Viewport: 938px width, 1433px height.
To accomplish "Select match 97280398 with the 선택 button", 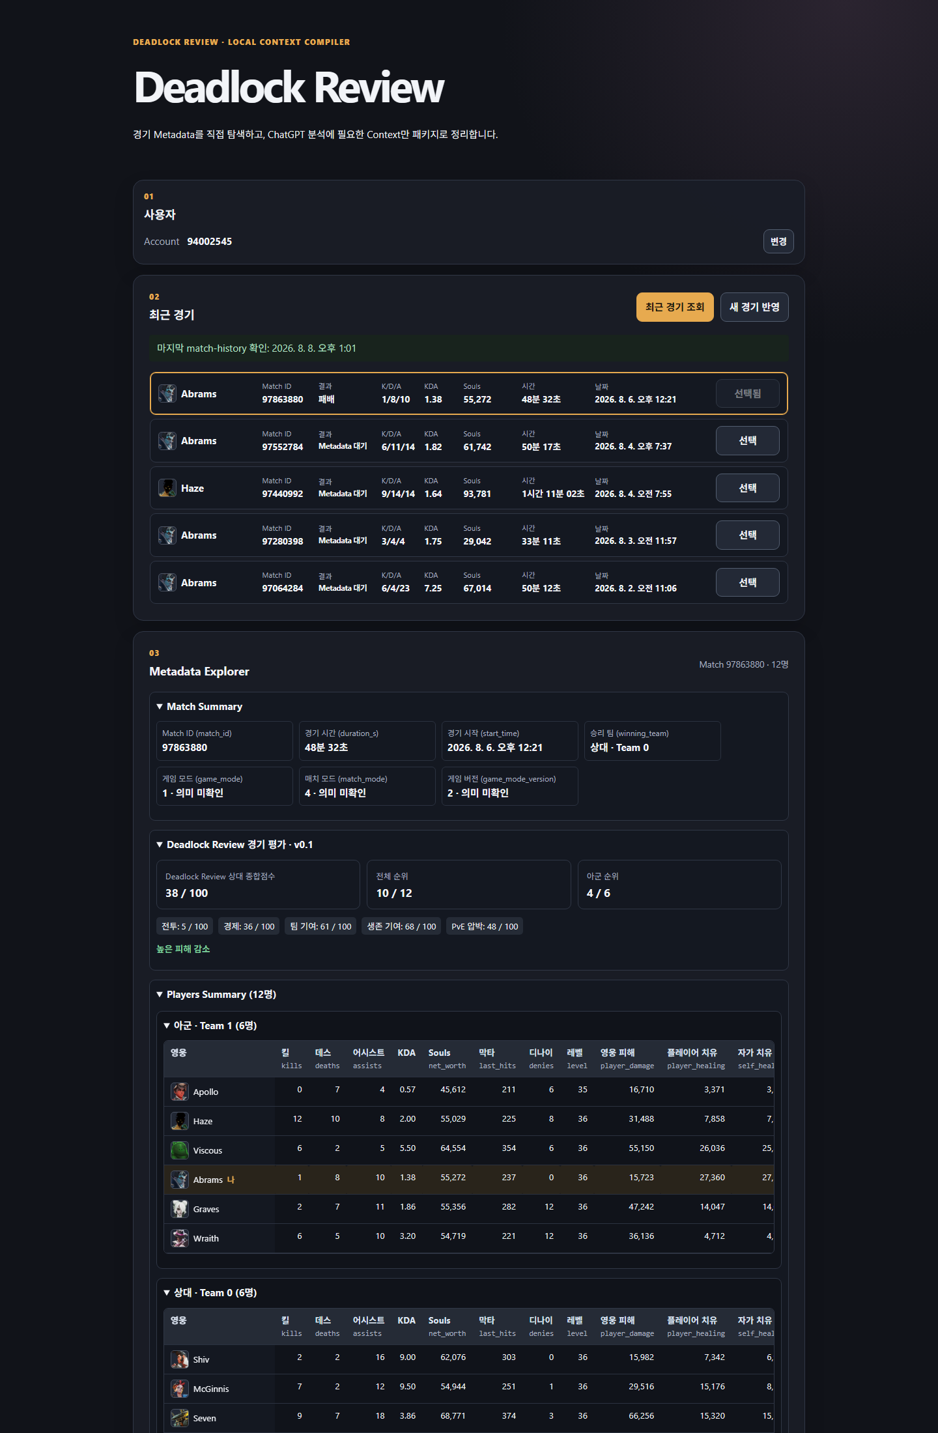I will [x=748, y=535].
